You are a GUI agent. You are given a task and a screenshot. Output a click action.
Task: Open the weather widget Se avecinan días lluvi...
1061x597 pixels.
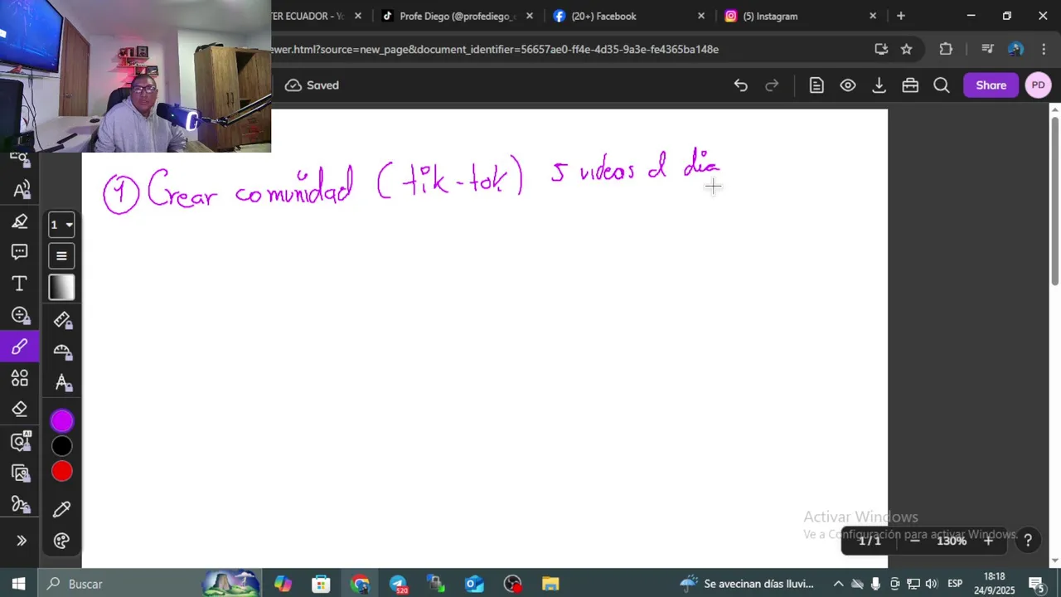pyautogui.click(x=747, y=584)
